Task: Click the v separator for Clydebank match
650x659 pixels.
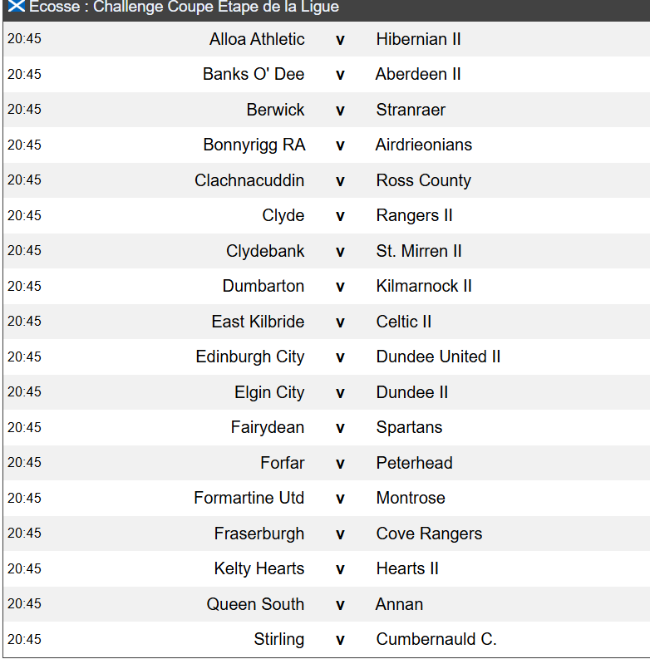Action: pos(340,252)
